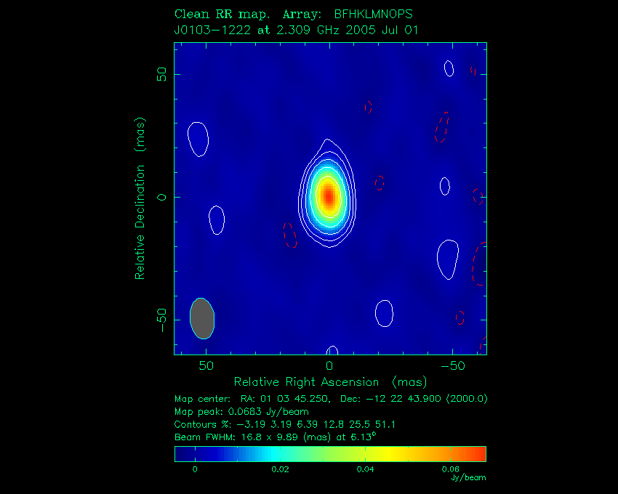Click the '-50' label on the declination axis
The image size is (618, 494).
161,320
